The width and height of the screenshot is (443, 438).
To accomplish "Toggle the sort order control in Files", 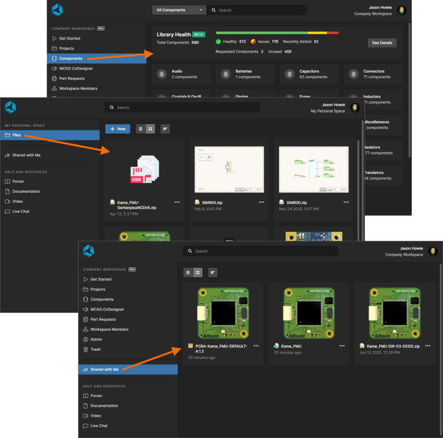I will 165,129.
